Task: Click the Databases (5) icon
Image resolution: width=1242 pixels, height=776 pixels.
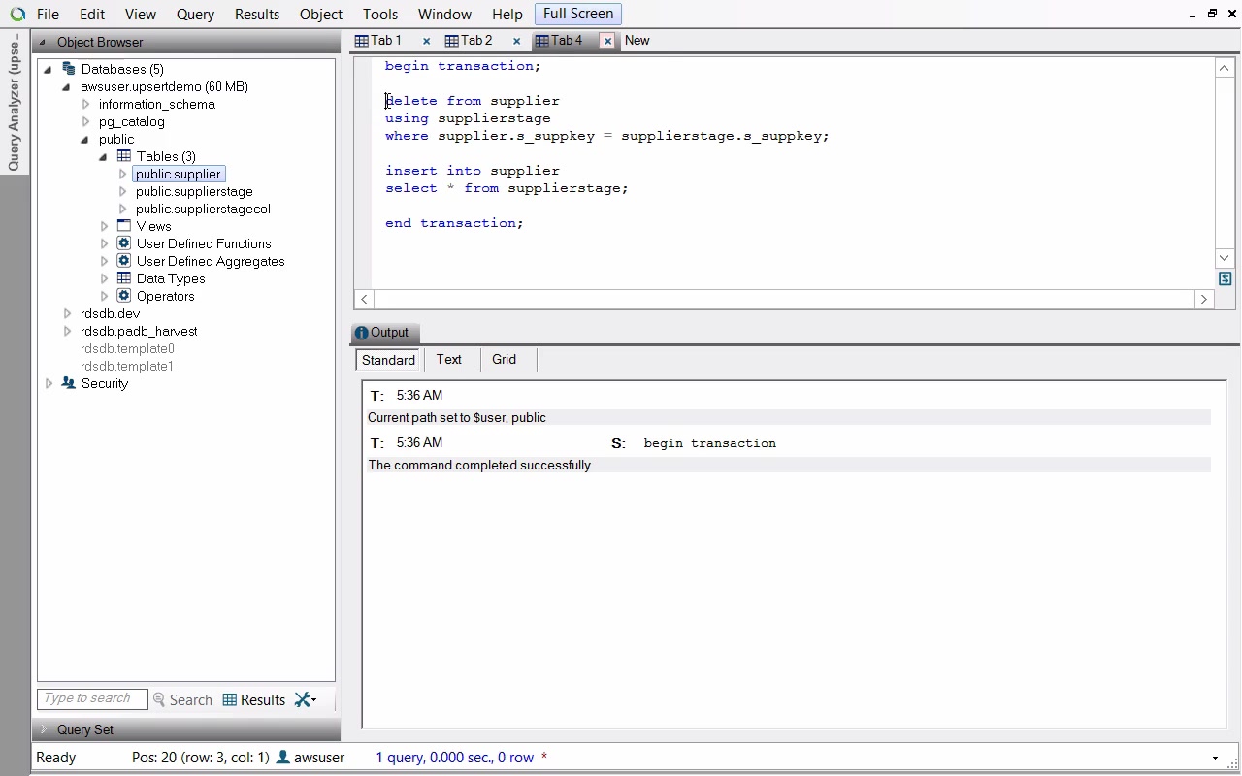Action: tap(68, 69)
